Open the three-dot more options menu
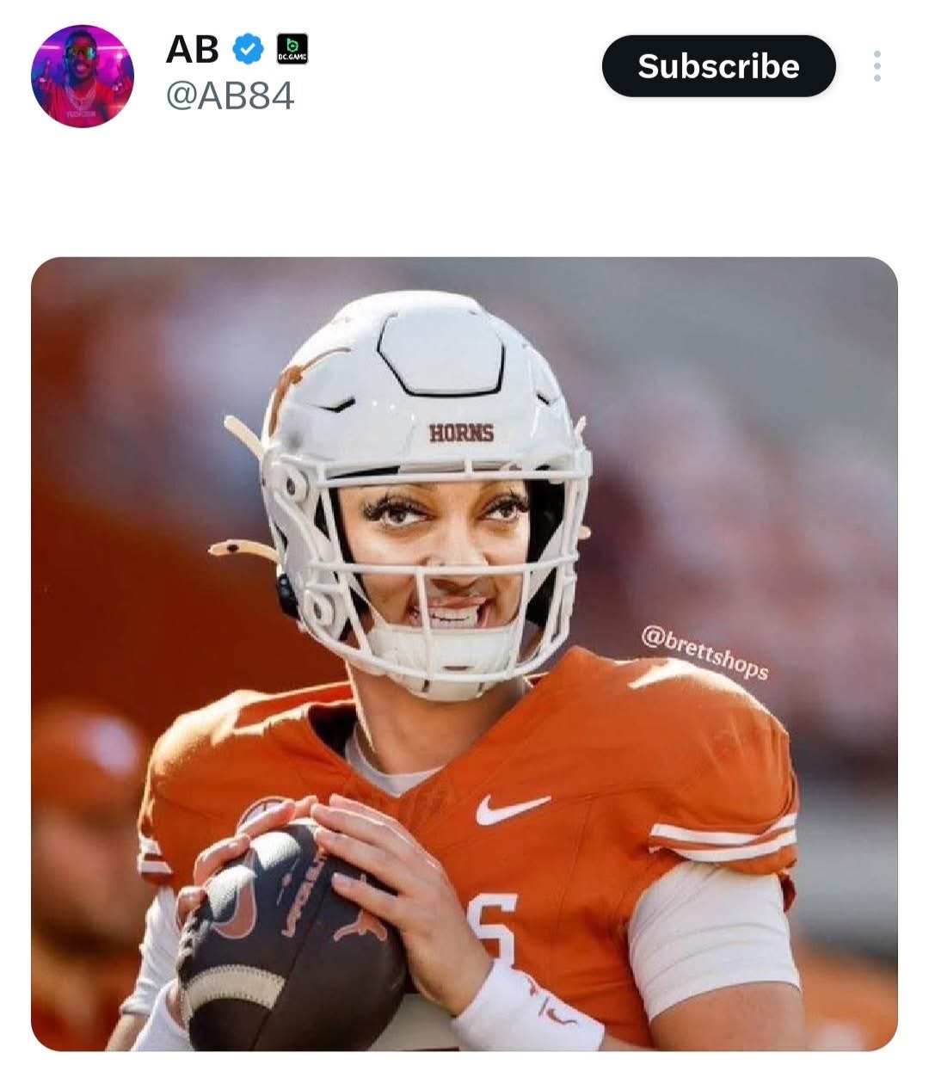 [x=877, y=66]
